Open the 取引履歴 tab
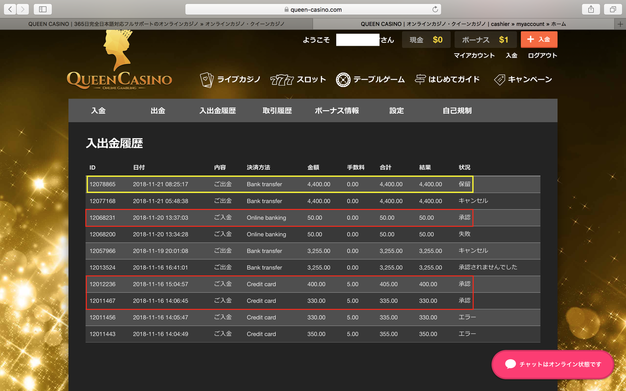Screen dimensions: 626x391 click(x=277, y=111)
